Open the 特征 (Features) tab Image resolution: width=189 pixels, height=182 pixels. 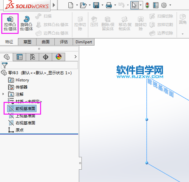point(9,42)
